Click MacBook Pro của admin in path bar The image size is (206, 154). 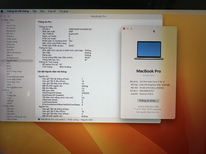[53, 119]
